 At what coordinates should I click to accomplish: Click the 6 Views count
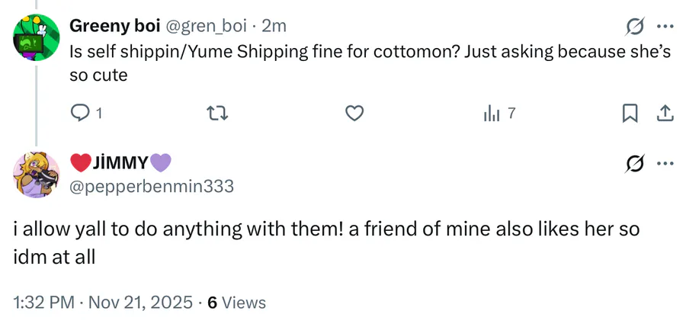pyautogui.click(x=236, y=303)
